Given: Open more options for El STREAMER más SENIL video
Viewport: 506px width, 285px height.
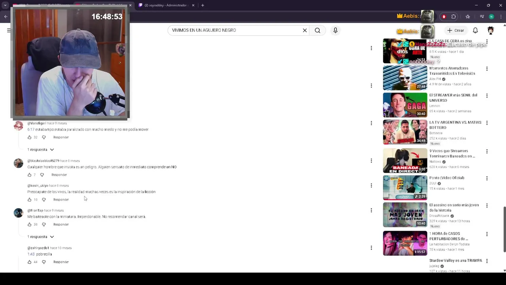Looking at the screenshot, I should (487, 95).
